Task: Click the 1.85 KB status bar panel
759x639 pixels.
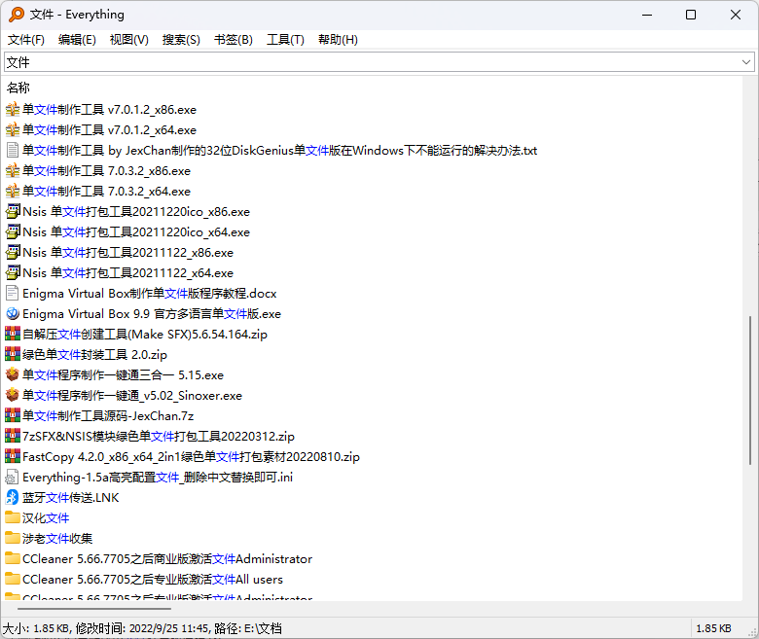Action: pos(714,628)
